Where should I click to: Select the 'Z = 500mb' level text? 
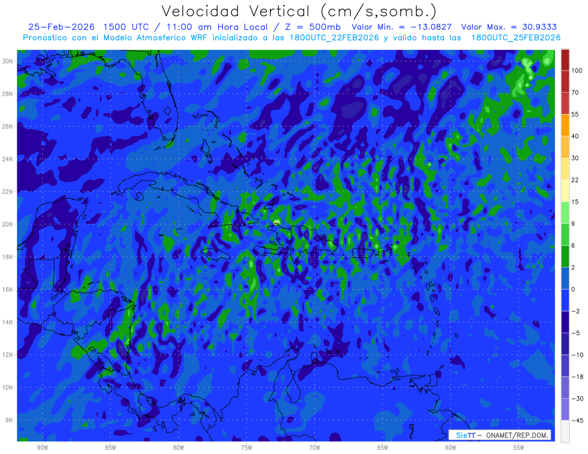(x=313, y=27)
